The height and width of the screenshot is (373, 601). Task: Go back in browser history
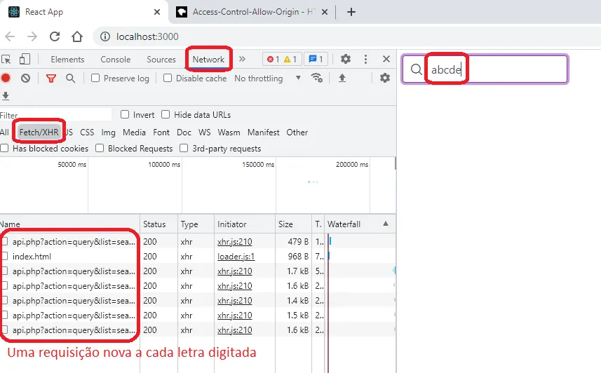(10, 36)
